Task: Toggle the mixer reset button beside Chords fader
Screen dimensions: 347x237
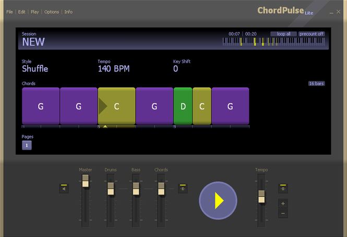Action: (183, 188)
